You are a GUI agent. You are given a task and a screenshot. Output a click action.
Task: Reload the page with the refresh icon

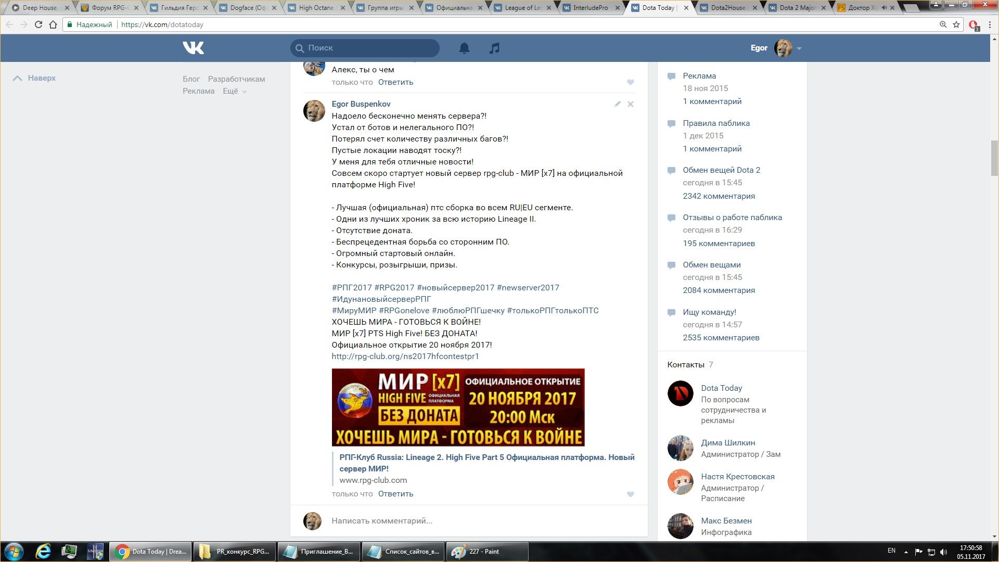(38, 24)
